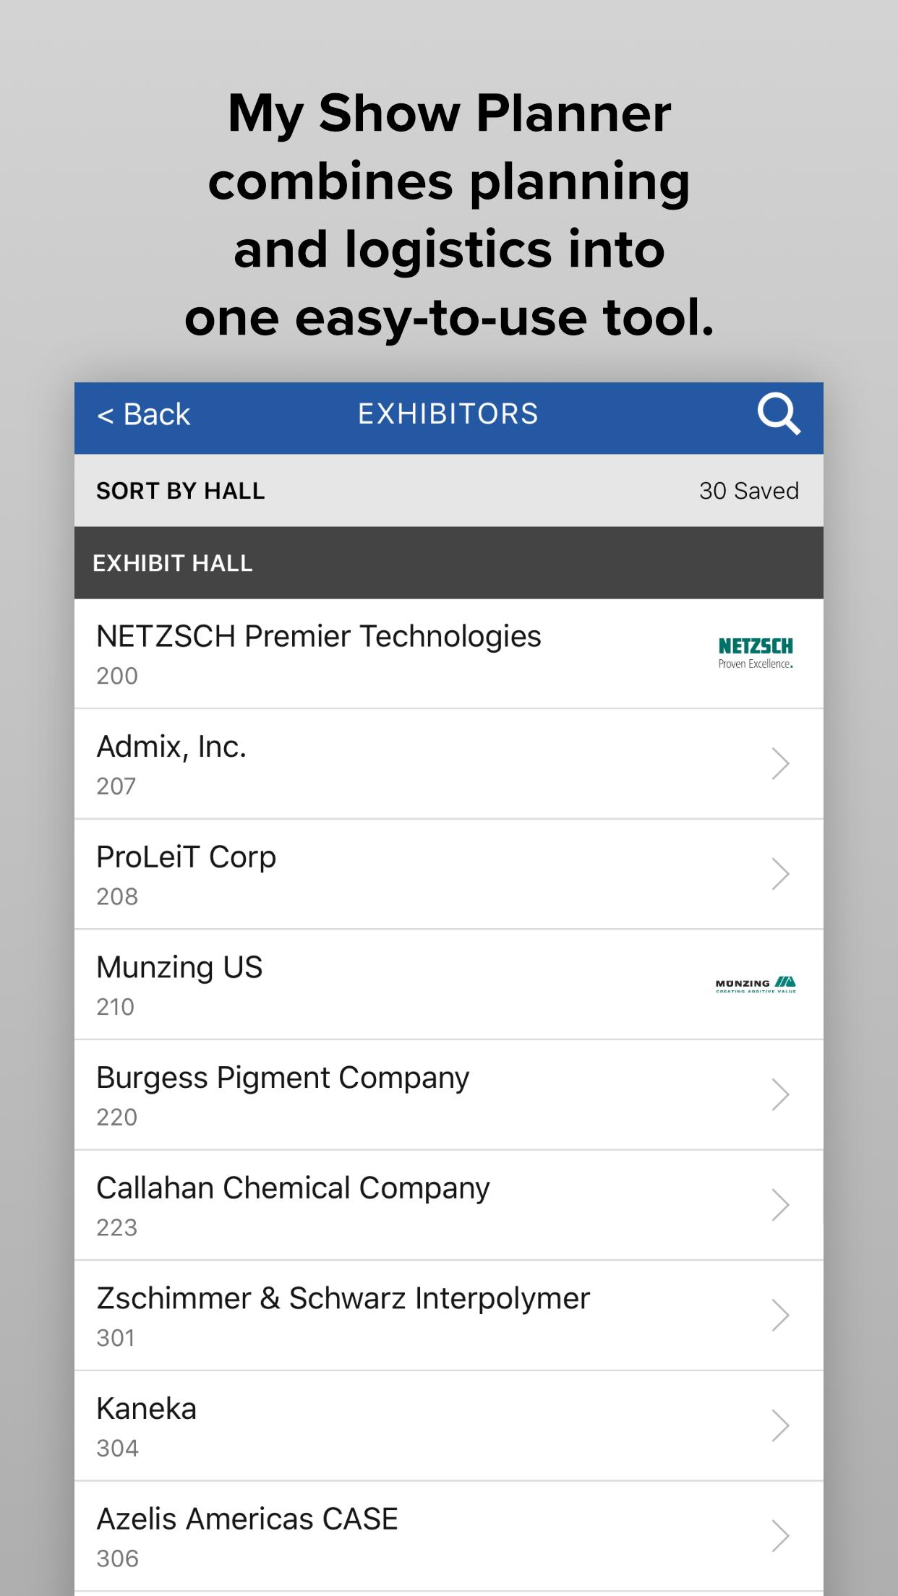Tap chevron next to Callahan Chemical Company
This screenshot has width=898, height=1596.
780,1205
